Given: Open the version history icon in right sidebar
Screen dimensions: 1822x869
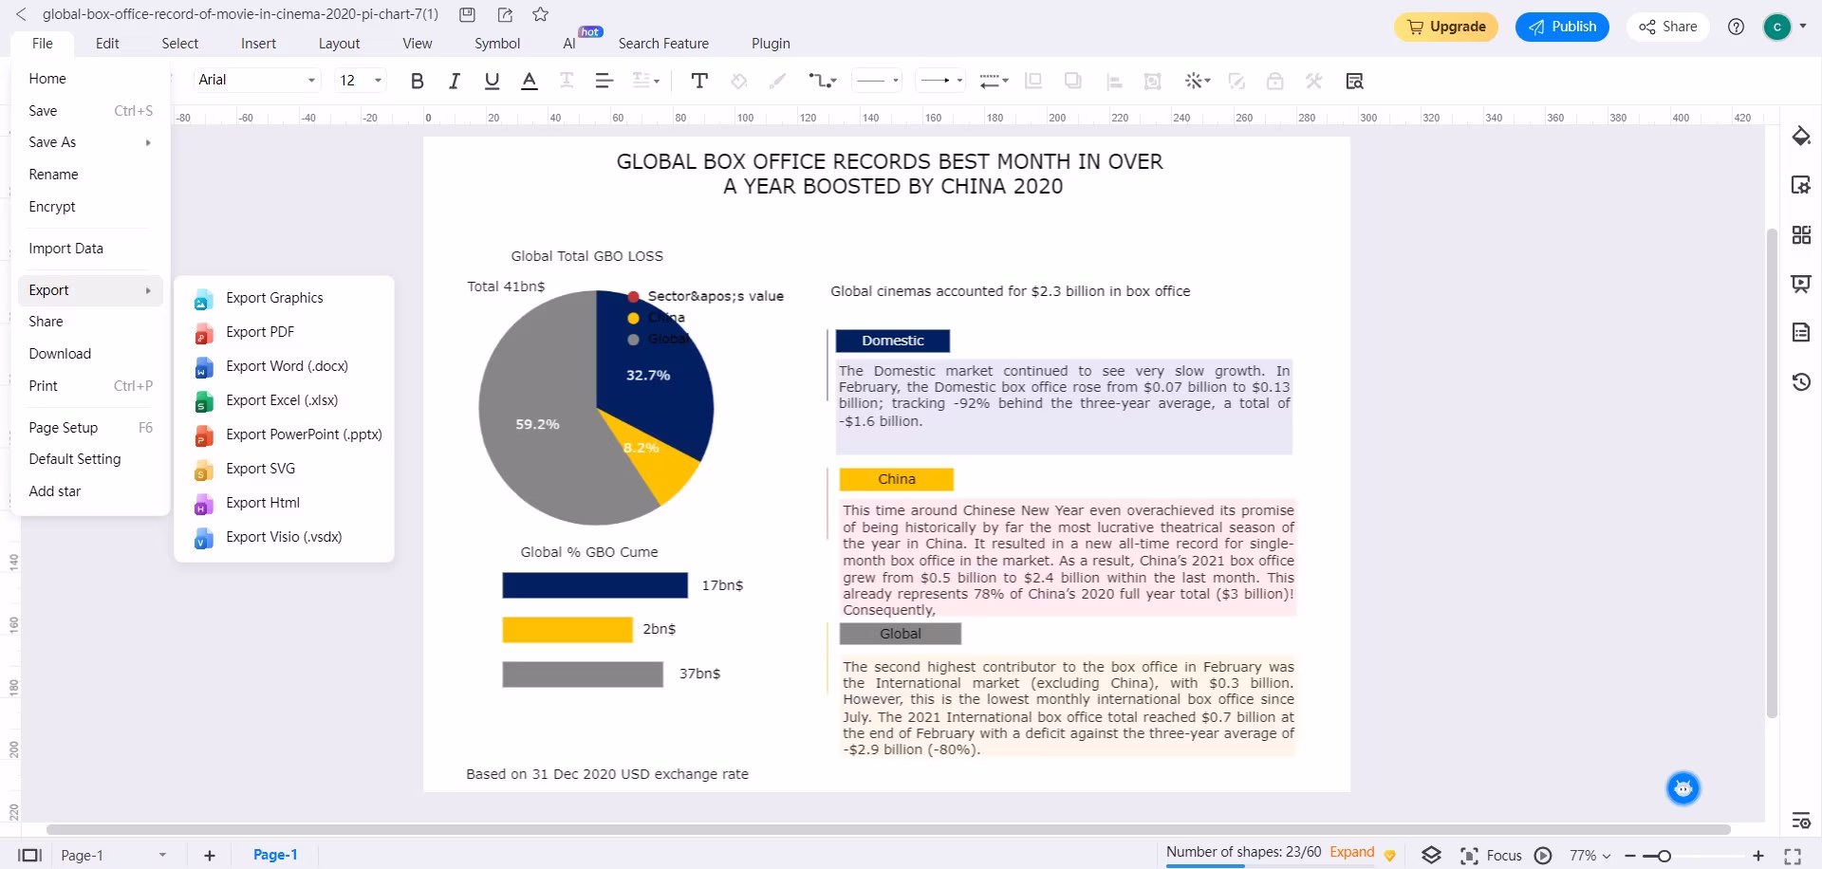Looking at the screenshot, I should tap(1800, 382).
